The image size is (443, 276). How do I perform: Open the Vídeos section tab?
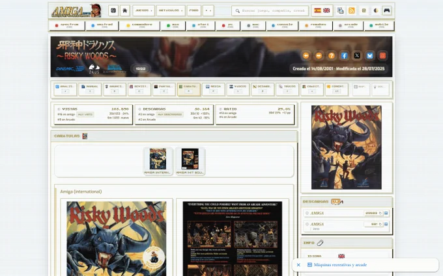tap(238, 89)
